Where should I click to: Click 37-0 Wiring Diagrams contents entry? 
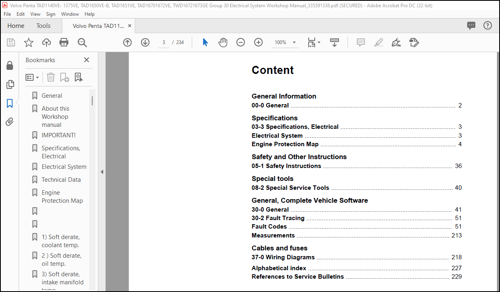[x=356, y=257]
